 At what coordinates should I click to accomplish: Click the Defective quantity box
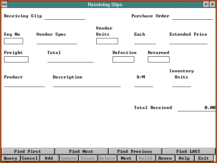(x=123, y=59)
